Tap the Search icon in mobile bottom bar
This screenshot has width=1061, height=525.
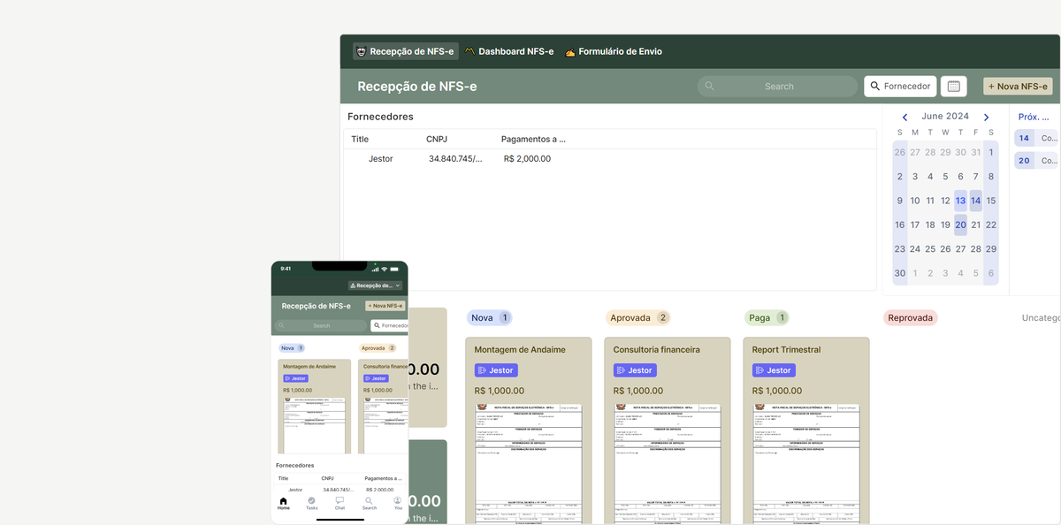pyautogui.click(x=369, y=502)
